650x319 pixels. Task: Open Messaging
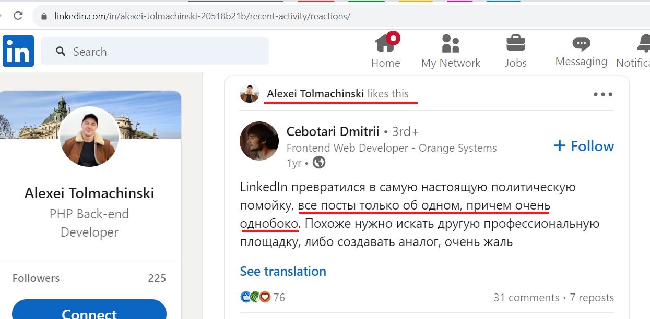[581, 51]
